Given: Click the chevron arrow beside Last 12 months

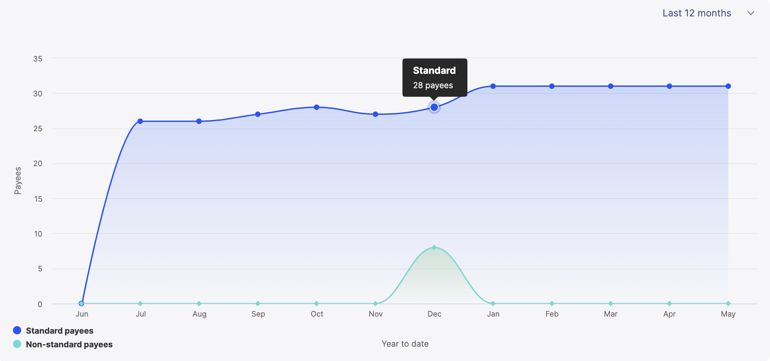Looking at the screenshot, I should [751, 13].
